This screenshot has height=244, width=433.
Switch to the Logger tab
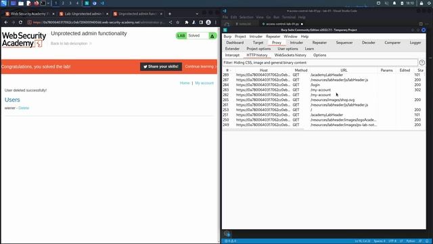click(x=415, y=43)
